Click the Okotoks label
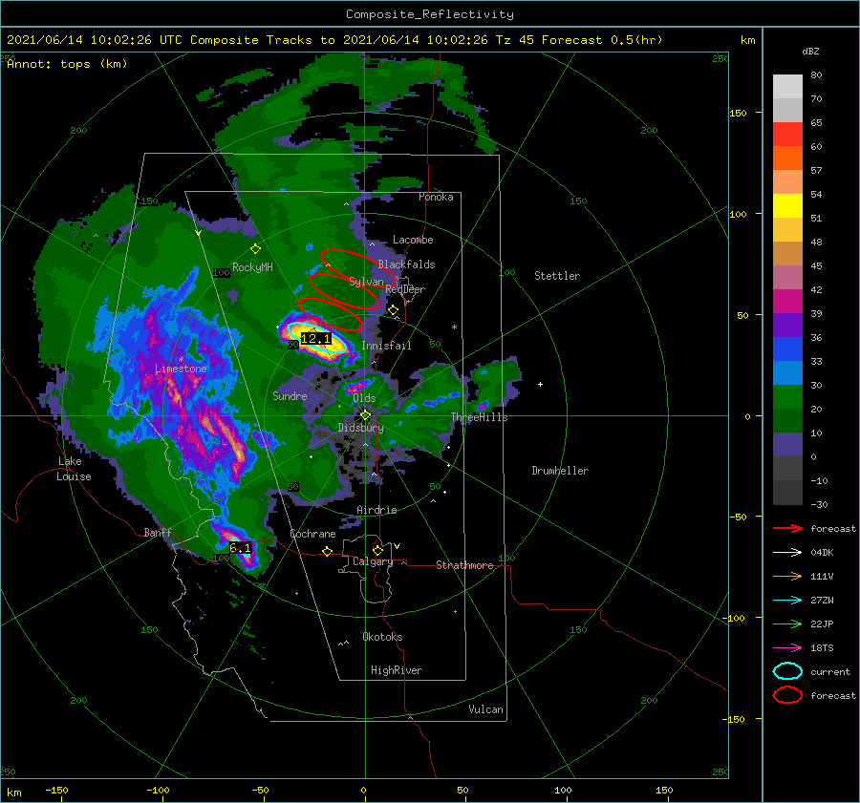The height and width of the screenshot is (803, 860). [x=382, y=637]
